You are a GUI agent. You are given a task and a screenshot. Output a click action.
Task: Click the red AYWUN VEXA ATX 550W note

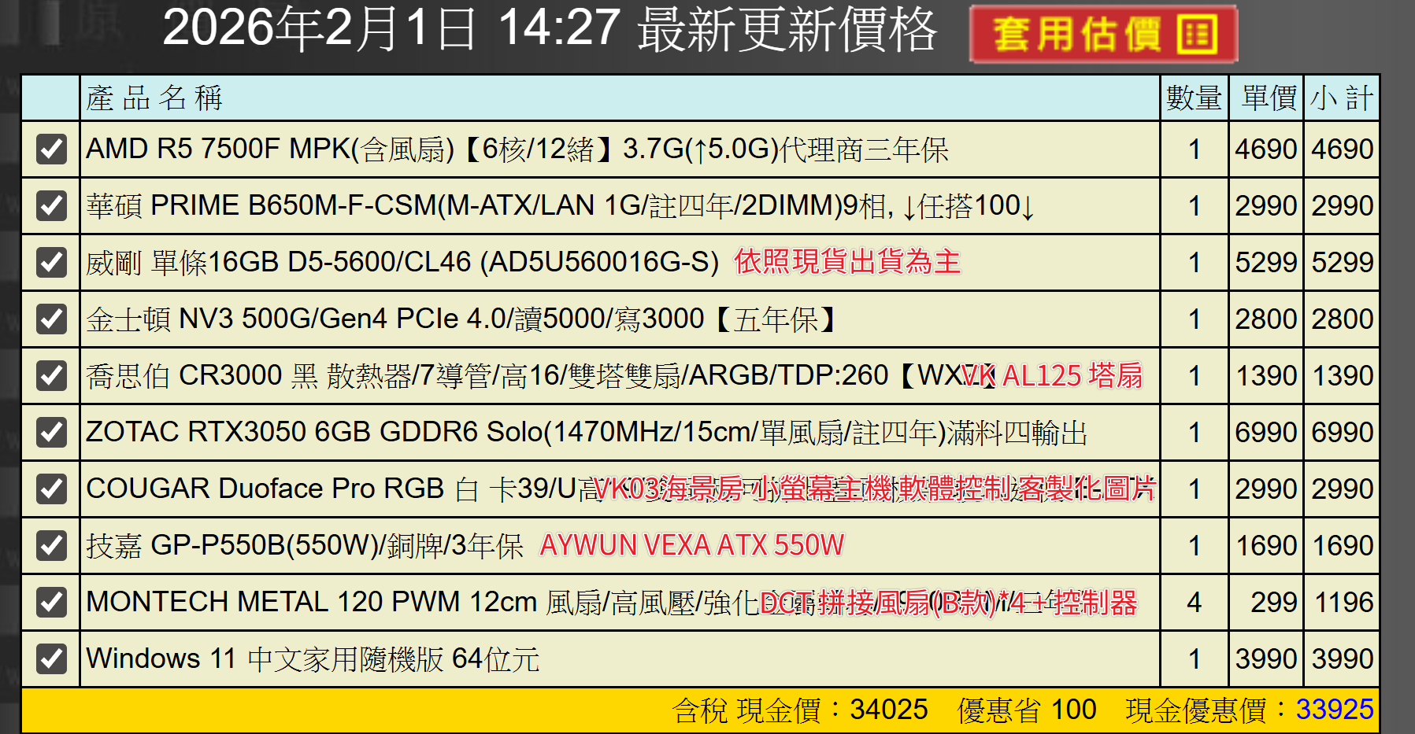[x=691, y=545]
